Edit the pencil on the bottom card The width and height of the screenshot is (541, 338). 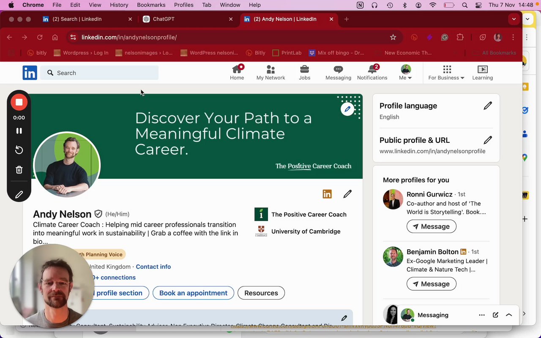pyautogui.click(x=344, y=318)
